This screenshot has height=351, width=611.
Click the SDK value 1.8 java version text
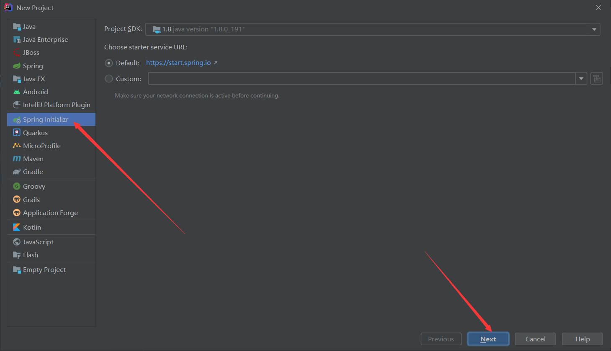point(204,29)
